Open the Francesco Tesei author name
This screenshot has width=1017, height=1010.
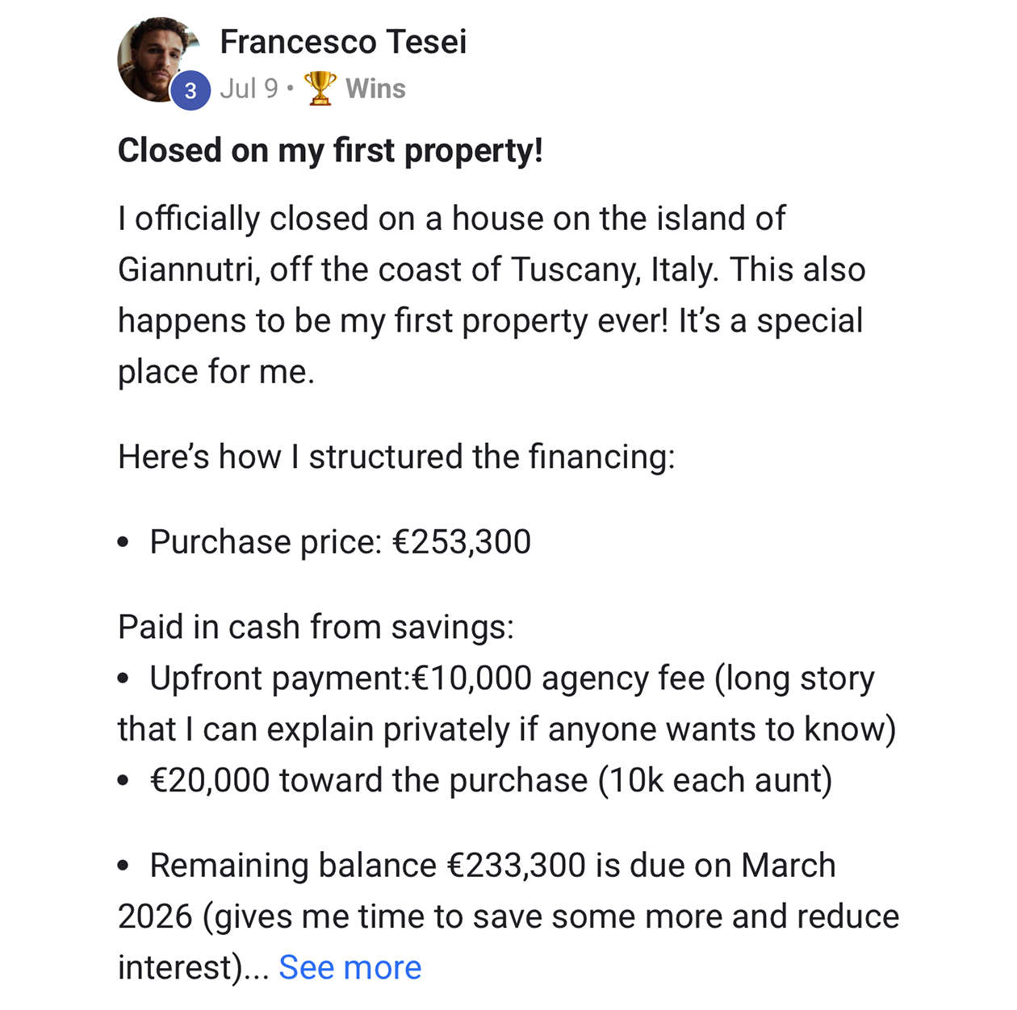343,42
